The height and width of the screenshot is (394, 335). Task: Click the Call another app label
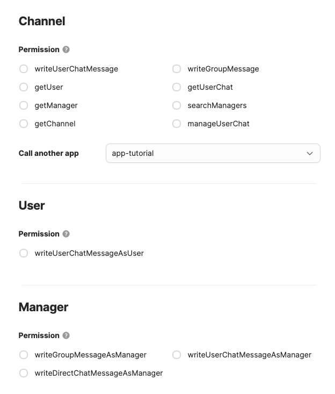coord(49,153)
